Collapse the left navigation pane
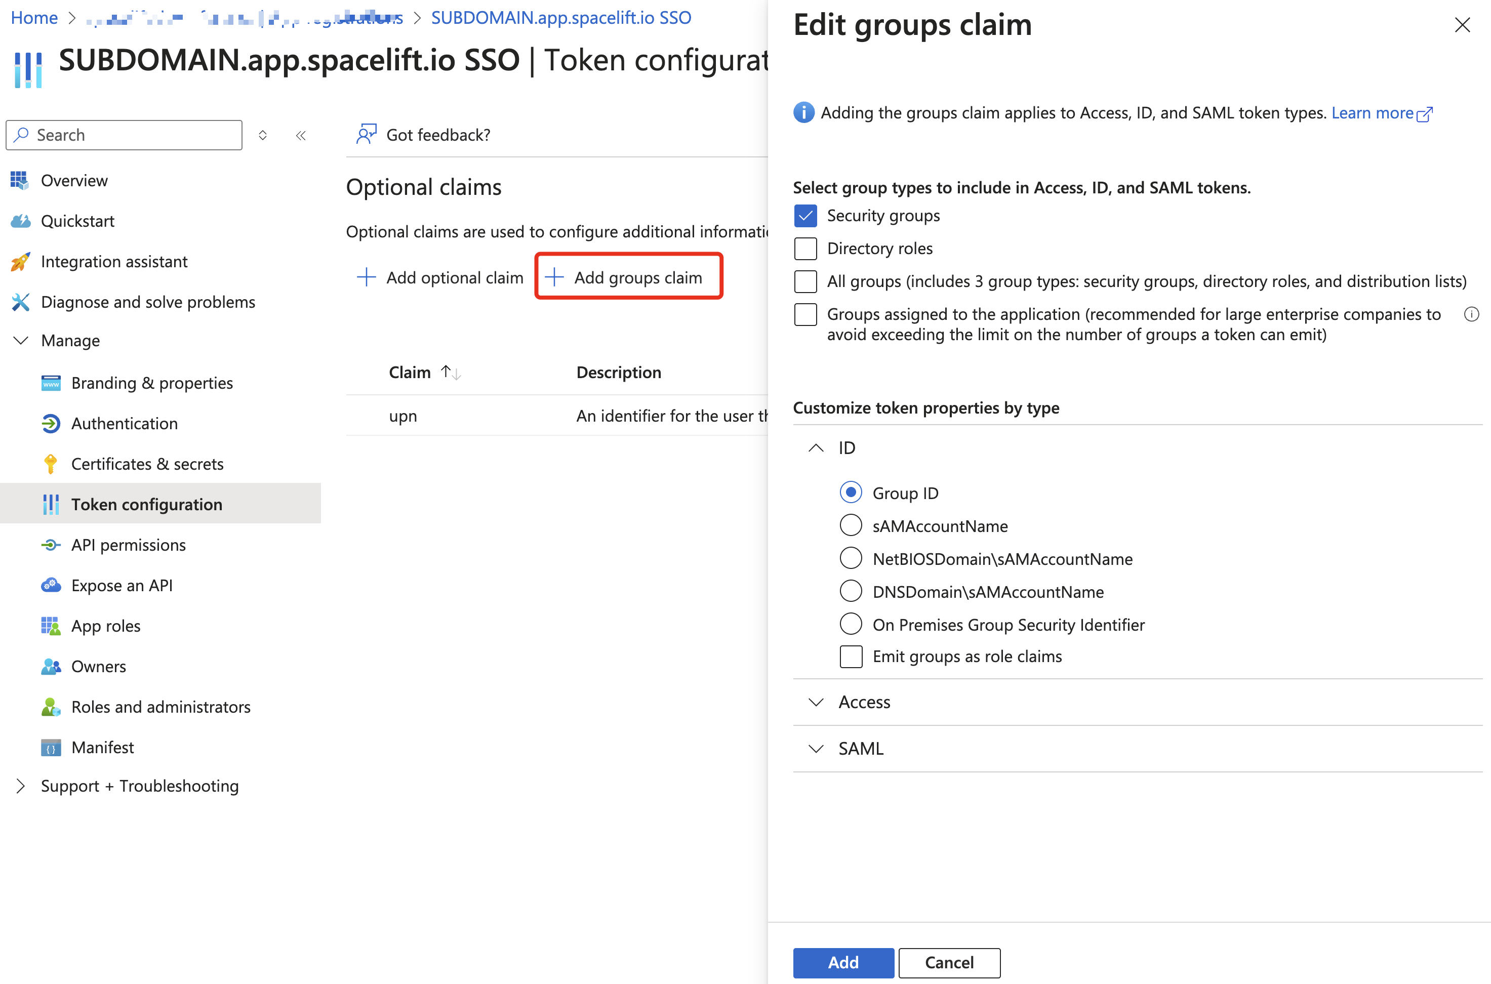This screenshot has height=984, width=1491. click(x=301, y=135)
